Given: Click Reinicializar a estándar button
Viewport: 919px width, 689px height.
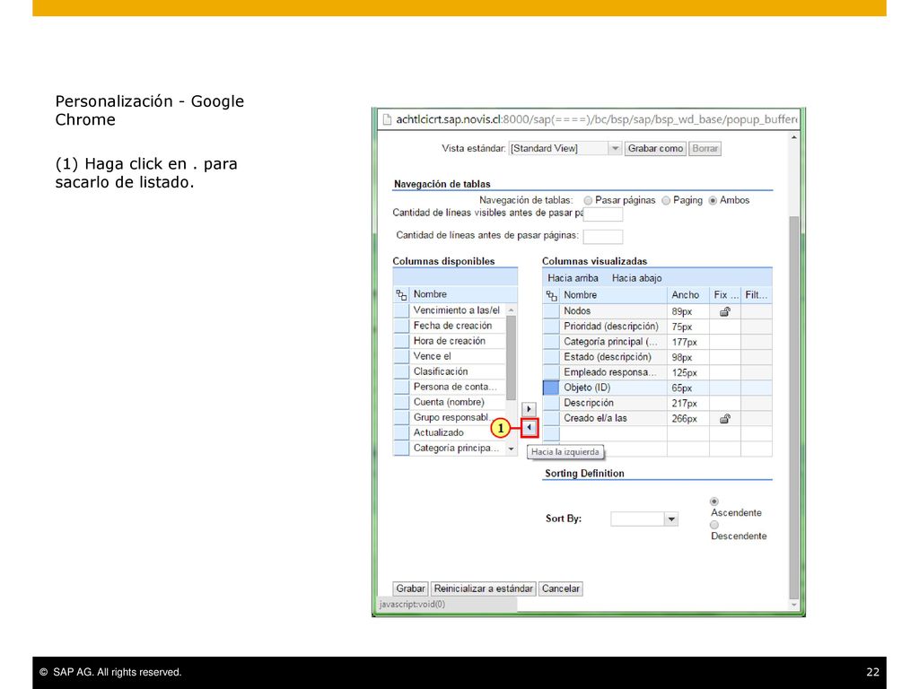Looking at the screenshot, I should click(484, 589).
